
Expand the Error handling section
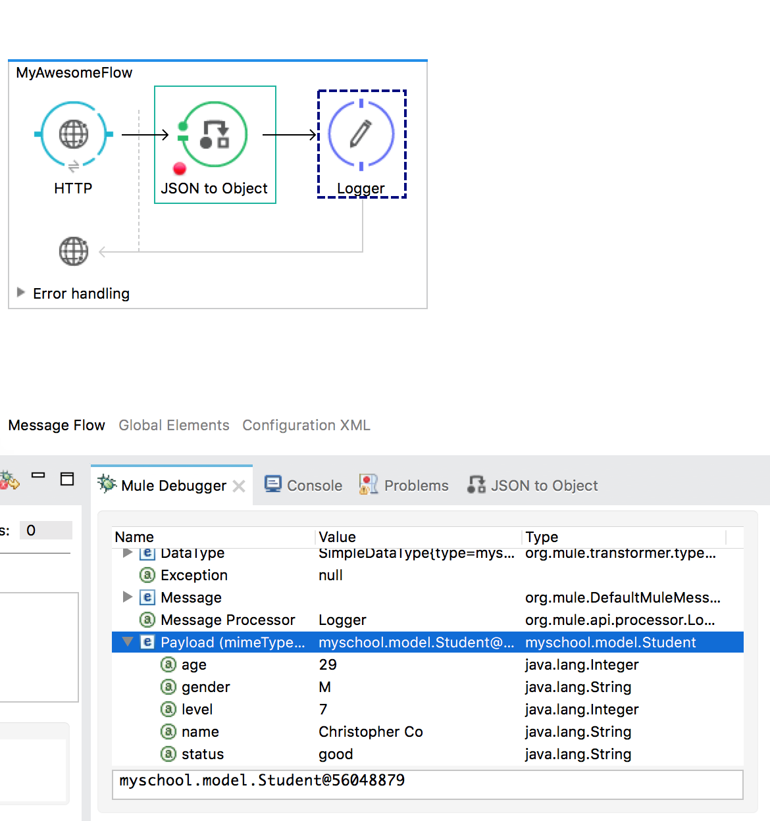point(21,293)
